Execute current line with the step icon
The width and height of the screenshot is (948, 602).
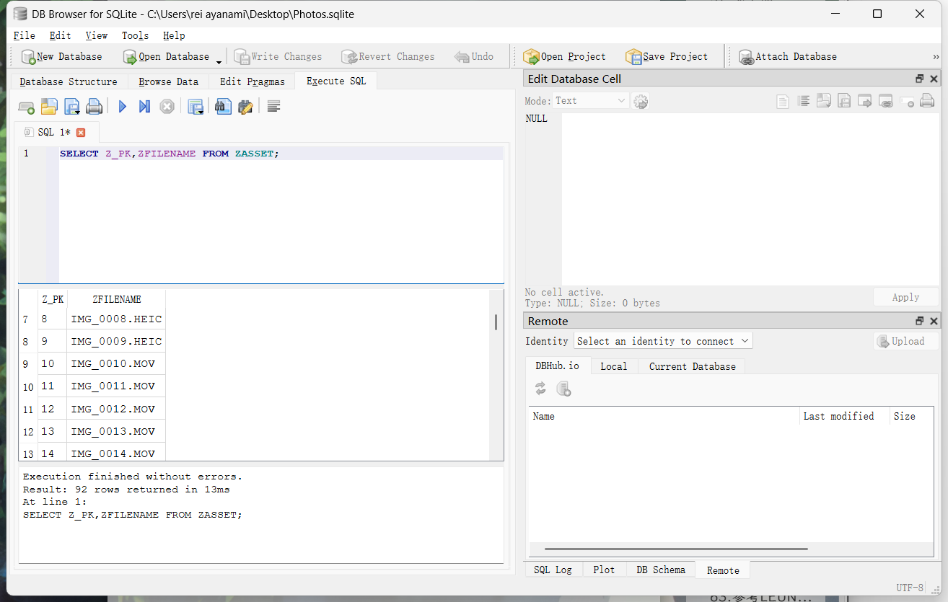[144, 107]
